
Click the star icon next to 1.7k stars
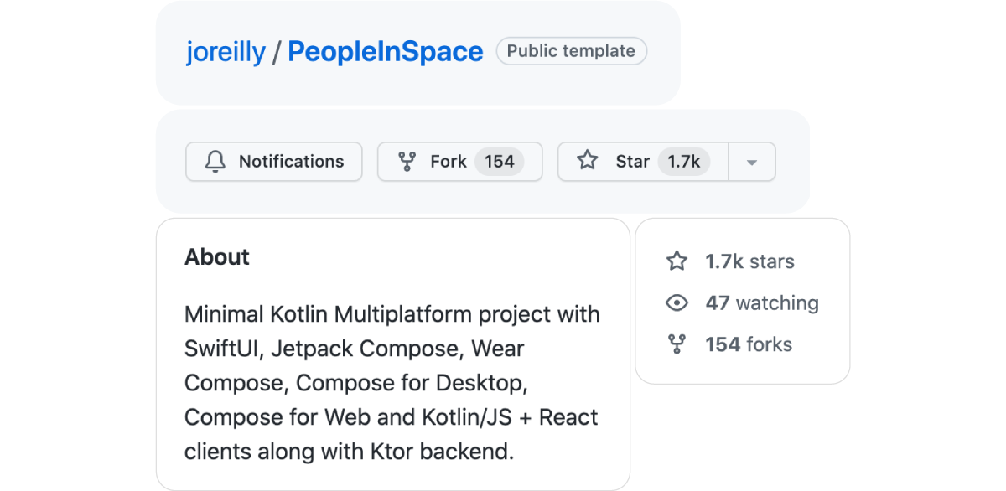coord(677,261)
